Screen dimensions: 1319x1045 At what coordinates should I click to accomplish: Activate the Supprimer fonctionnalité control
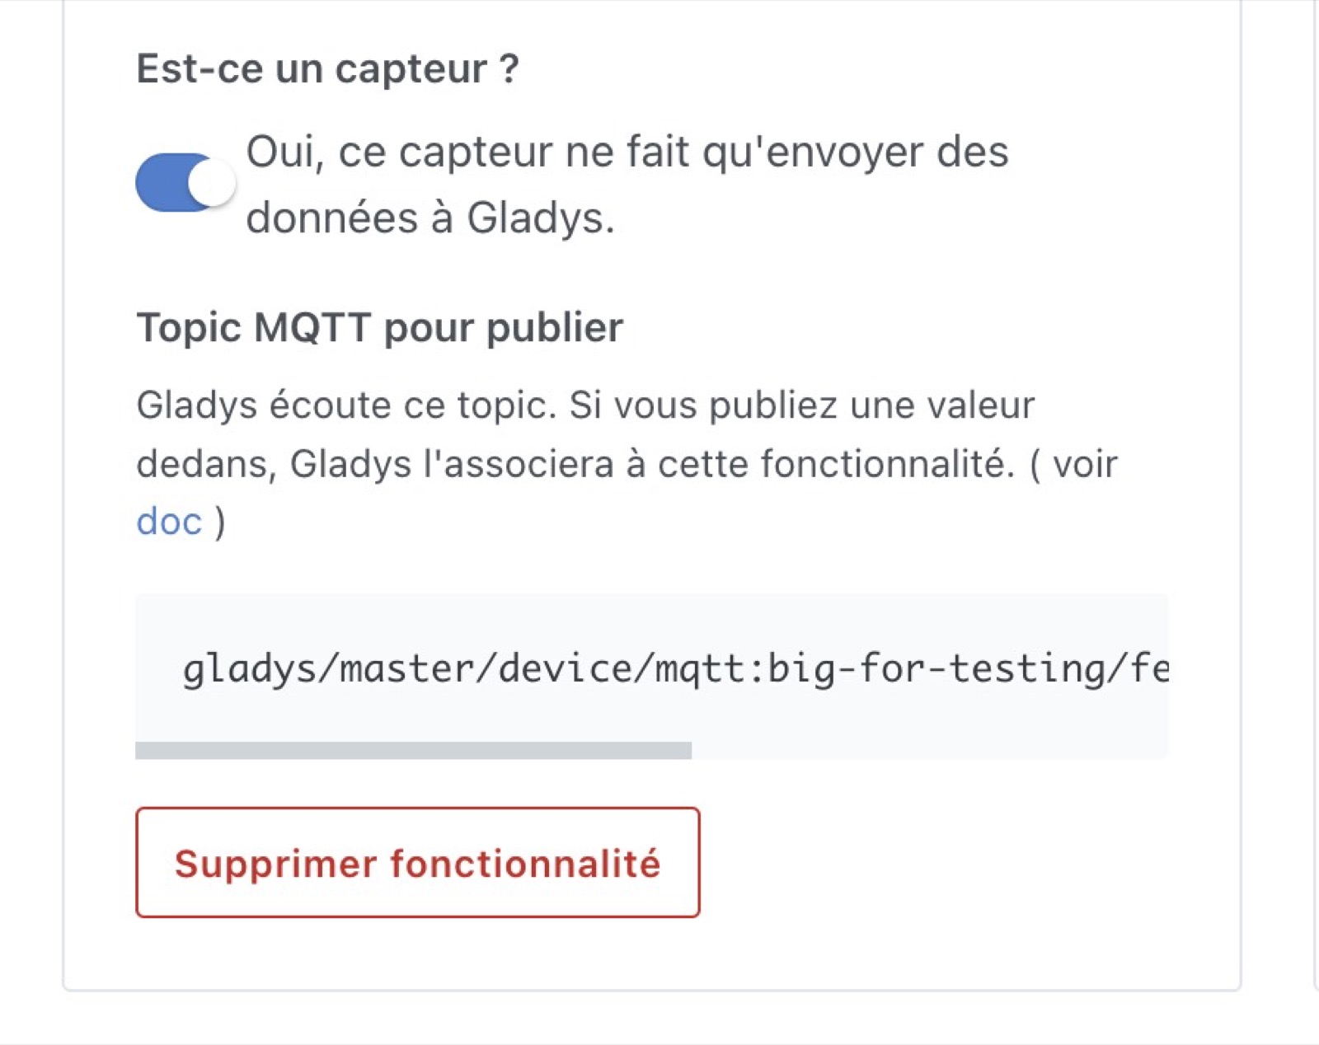click(418, 863)
